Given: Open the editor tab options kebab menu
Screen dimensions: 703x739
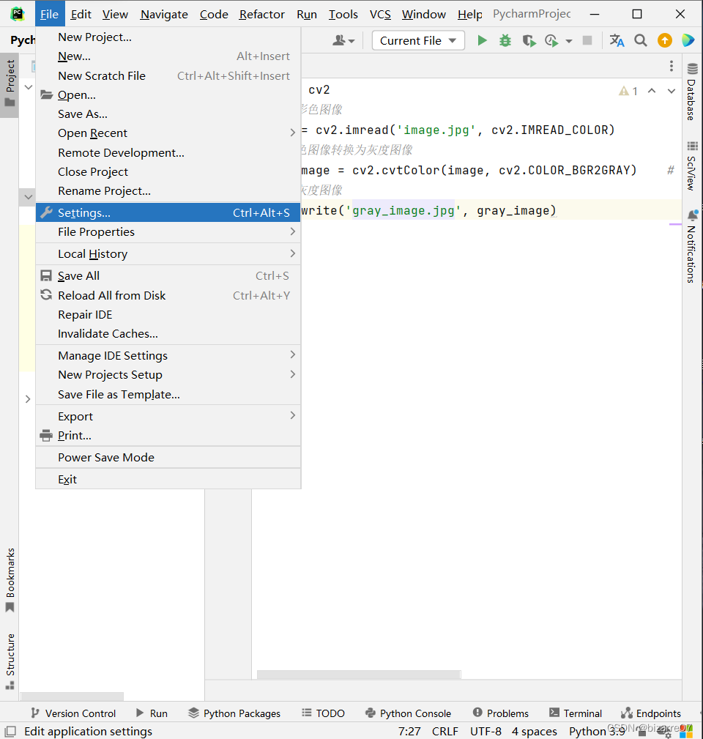Looking at the screenshot, I should pyautogui.click(x=672, y=66).
